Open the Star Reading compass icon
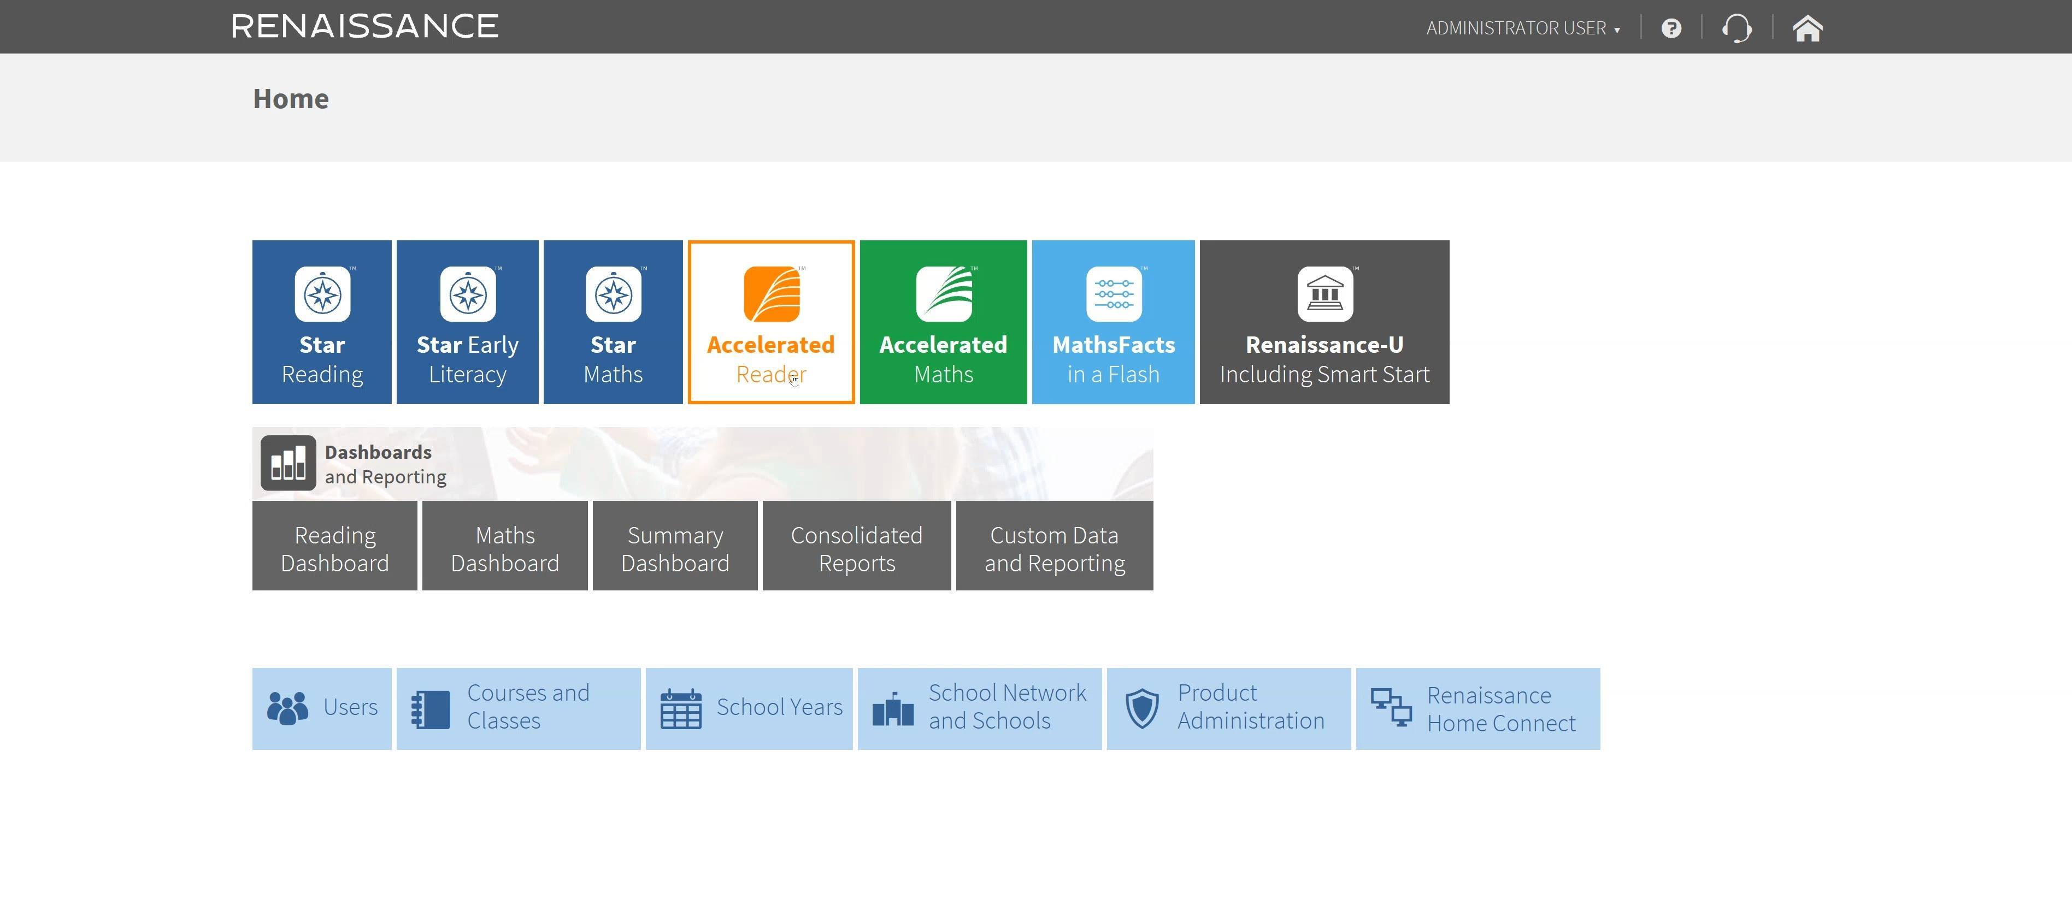This screenshot has width=2072, height=911. point(322,294)
